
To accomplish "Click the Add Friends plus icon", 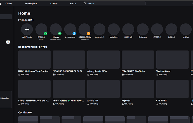I will point(27,29).
